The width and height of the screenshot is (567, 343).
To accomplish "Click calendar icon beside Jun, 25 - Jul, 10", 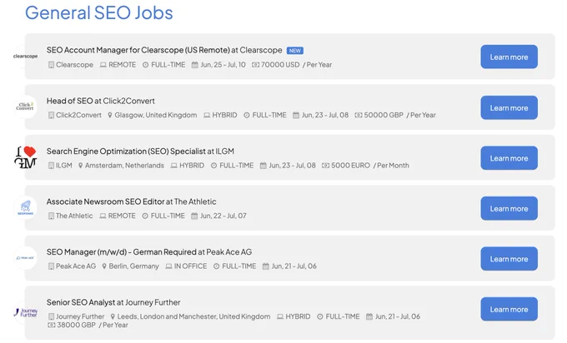I will (x=194, y=65).
